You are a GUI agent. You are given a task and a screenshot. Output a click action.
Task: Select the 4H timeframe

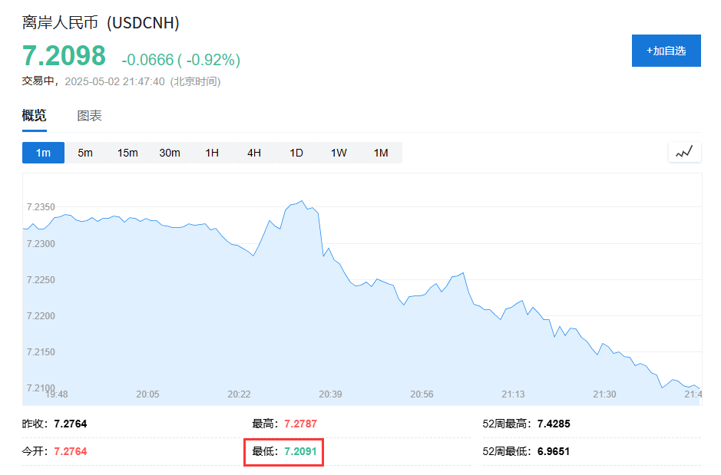[x=254, y=153]
